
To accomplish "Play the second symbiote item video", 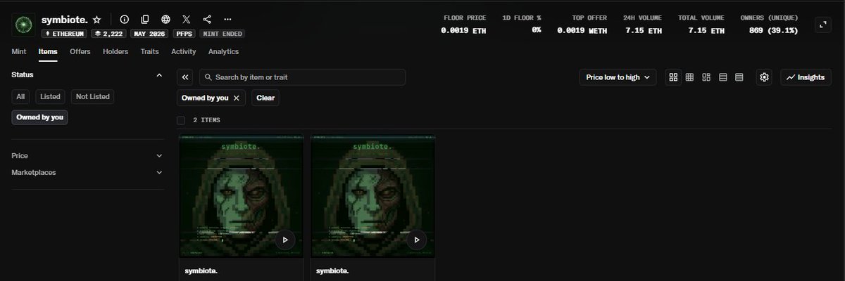I will (416, 240).
